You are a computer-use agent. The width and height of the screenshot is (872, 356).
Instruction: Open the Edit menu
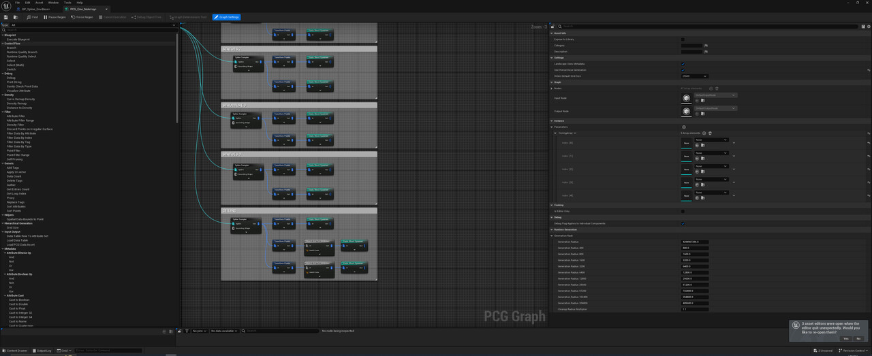[27, 3]
